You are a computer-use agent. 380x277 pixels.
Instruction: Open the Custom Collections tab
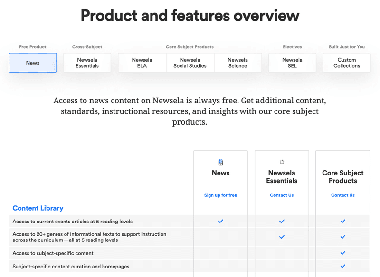coord(347,63)
